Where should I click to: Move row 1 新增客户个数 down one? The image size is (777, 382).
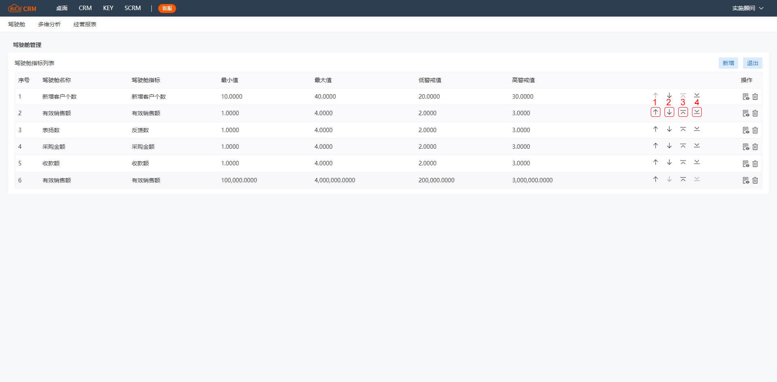(669, 96)
